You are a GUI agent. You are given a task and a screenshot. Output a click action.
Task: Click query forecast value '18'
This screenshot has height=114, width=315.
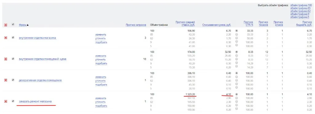[145, 59]
